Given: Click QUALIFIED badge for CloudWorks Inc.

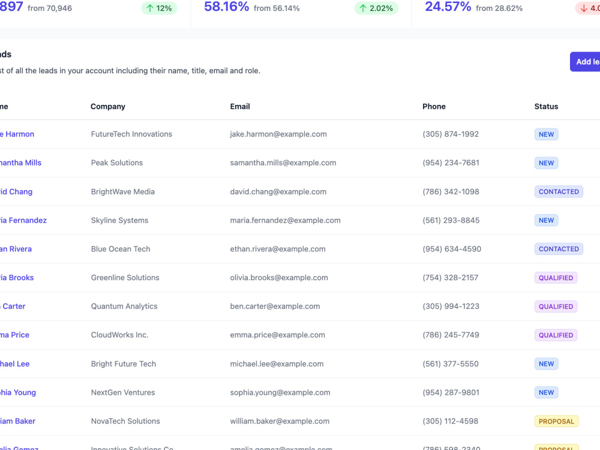Looking at the screenshot, I should tap(556, 335).
